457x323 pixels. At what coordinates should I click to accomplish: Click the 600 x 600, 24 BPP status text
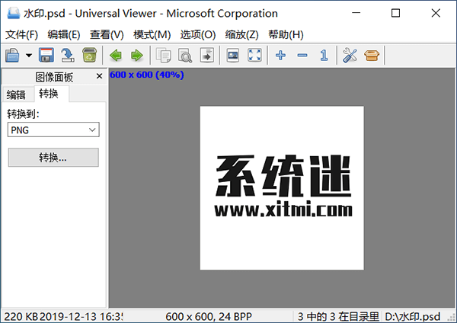click(x=209, y=317)
